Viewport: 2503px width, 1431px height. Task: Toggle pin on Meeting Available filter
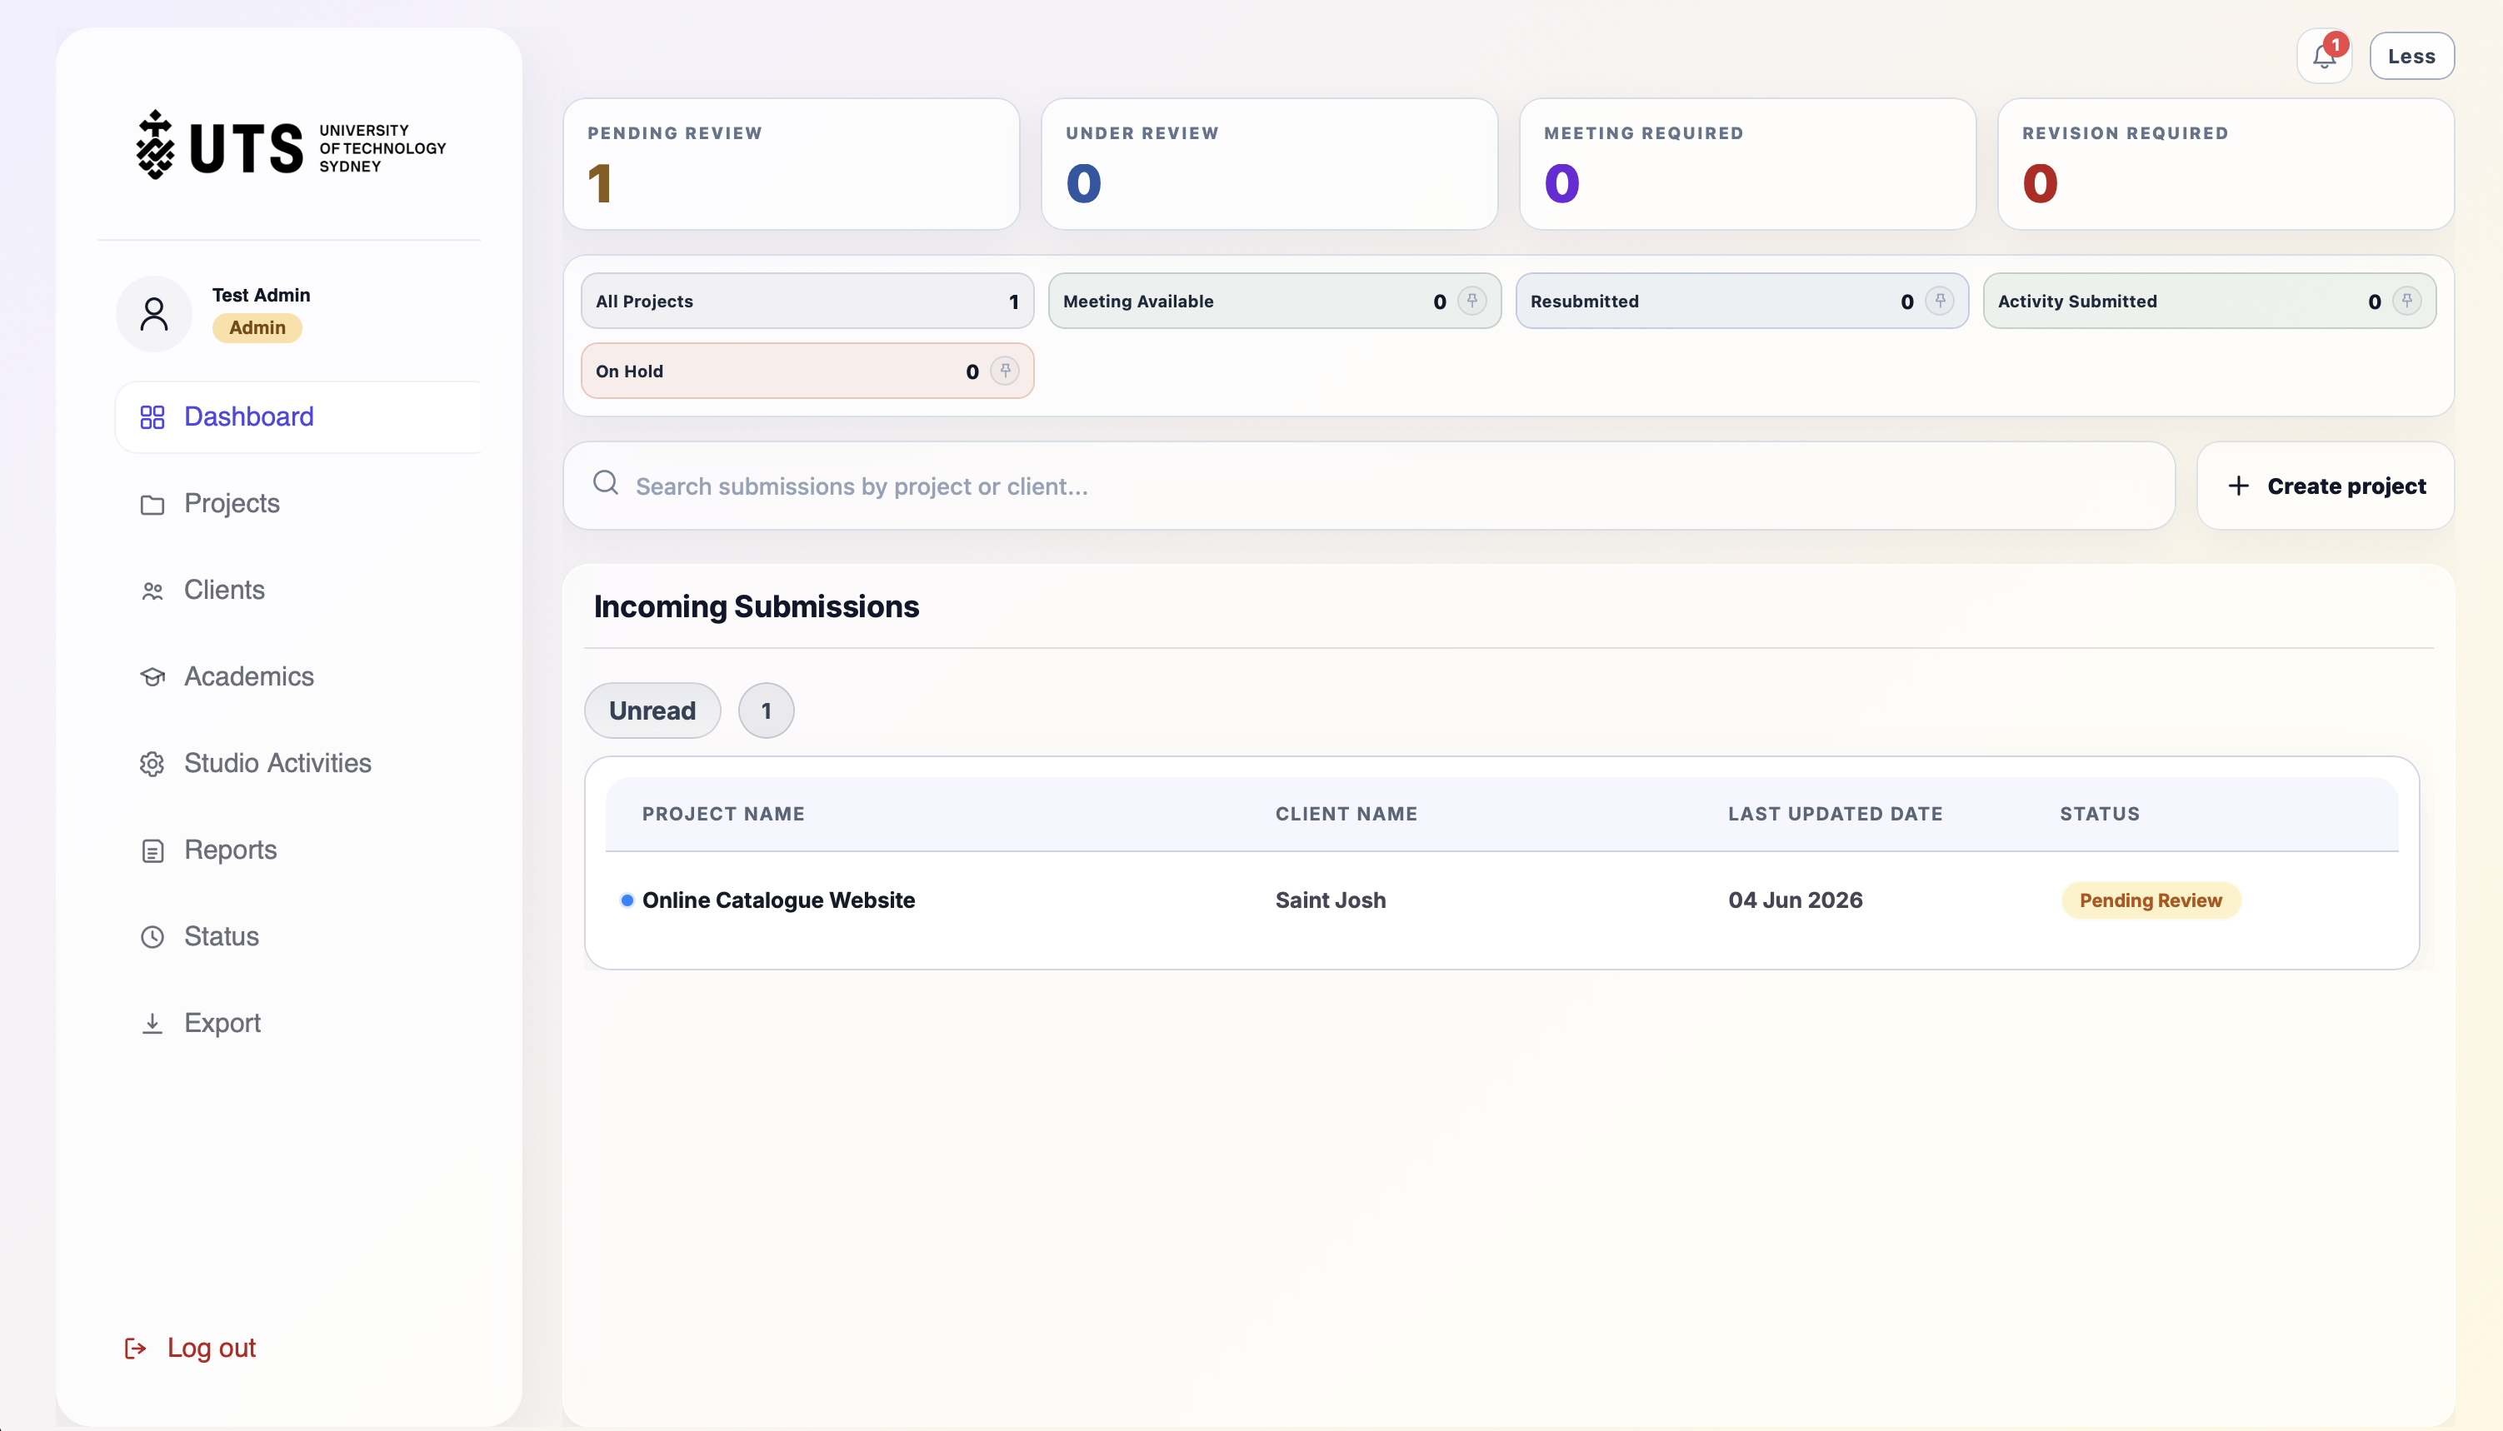pyautogui.click(x=1471, y=301)
